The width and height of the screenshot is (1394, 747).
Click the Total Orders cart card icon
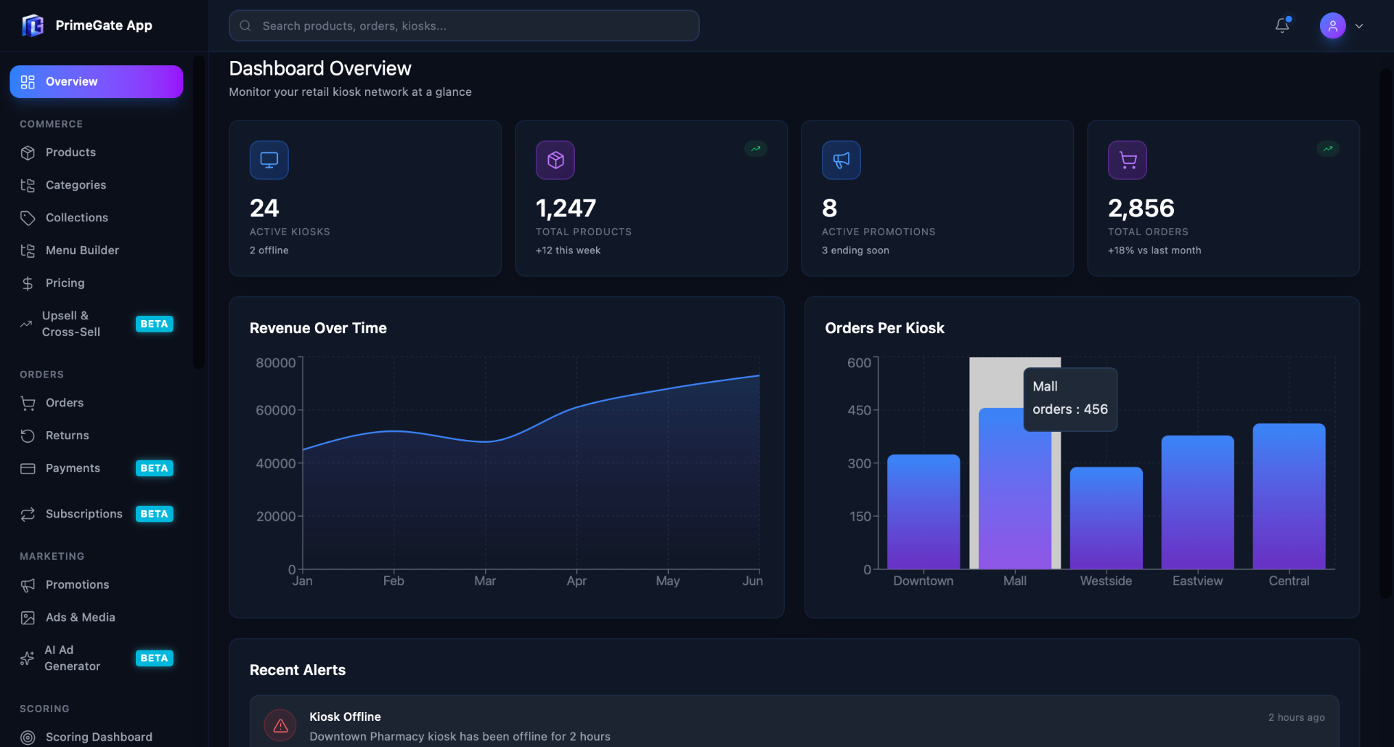click(1128, 160)
